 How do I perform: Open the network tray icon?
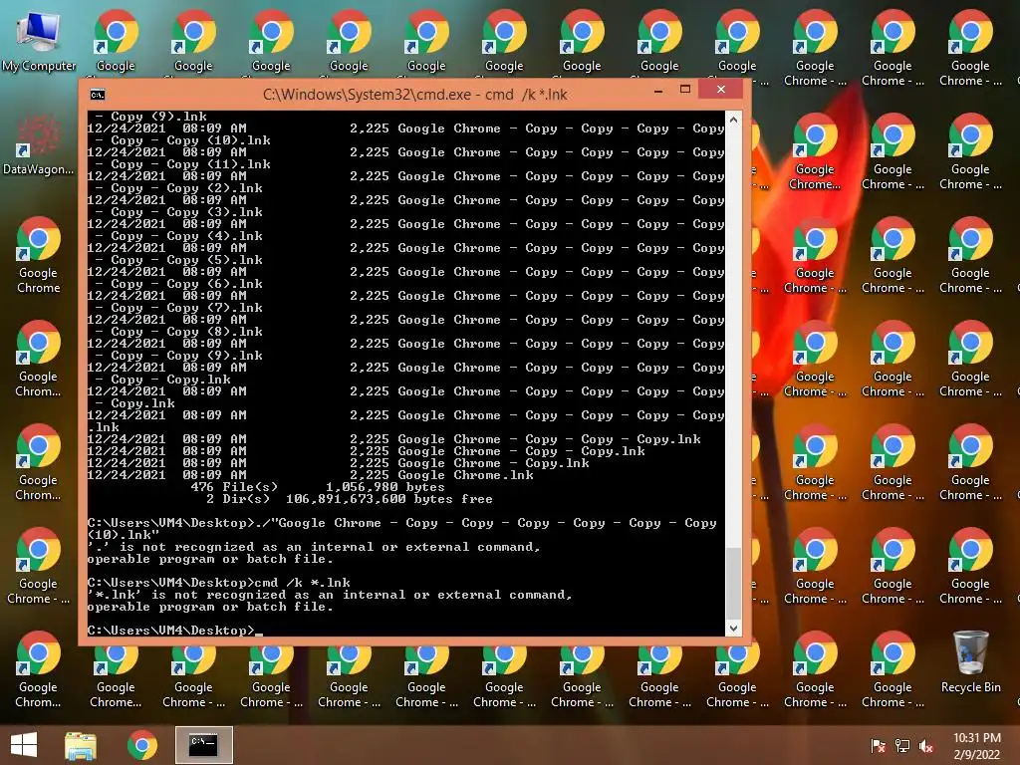(902, 745)
